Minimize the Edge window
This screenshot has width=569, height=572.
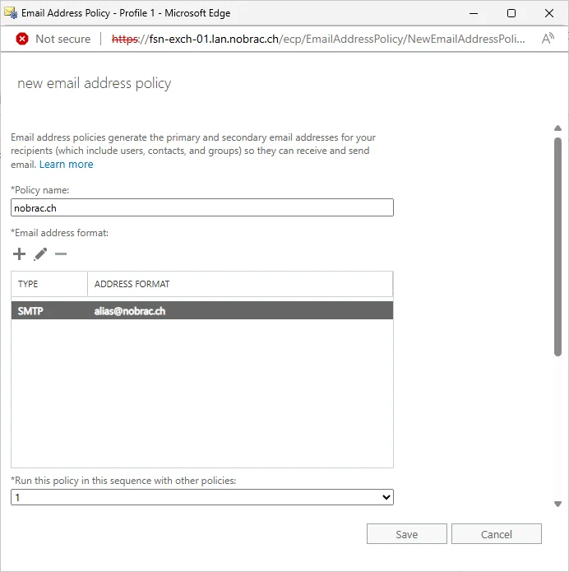tap(474, 13)
